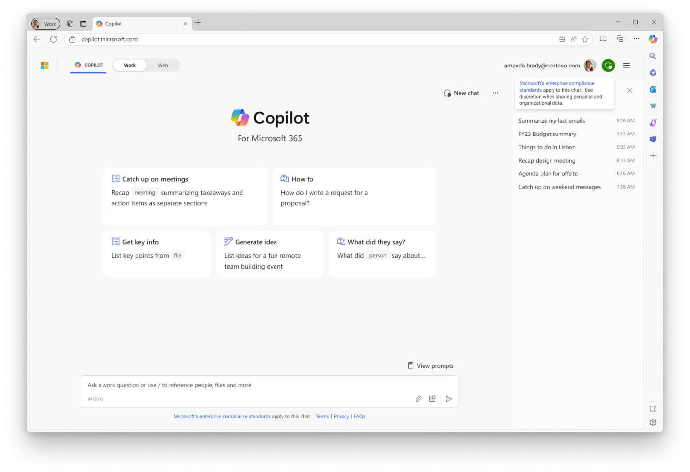The image size is (690, 472).
Task: Open Outlook from the Edge sidebar
Action: pos(653,90)
